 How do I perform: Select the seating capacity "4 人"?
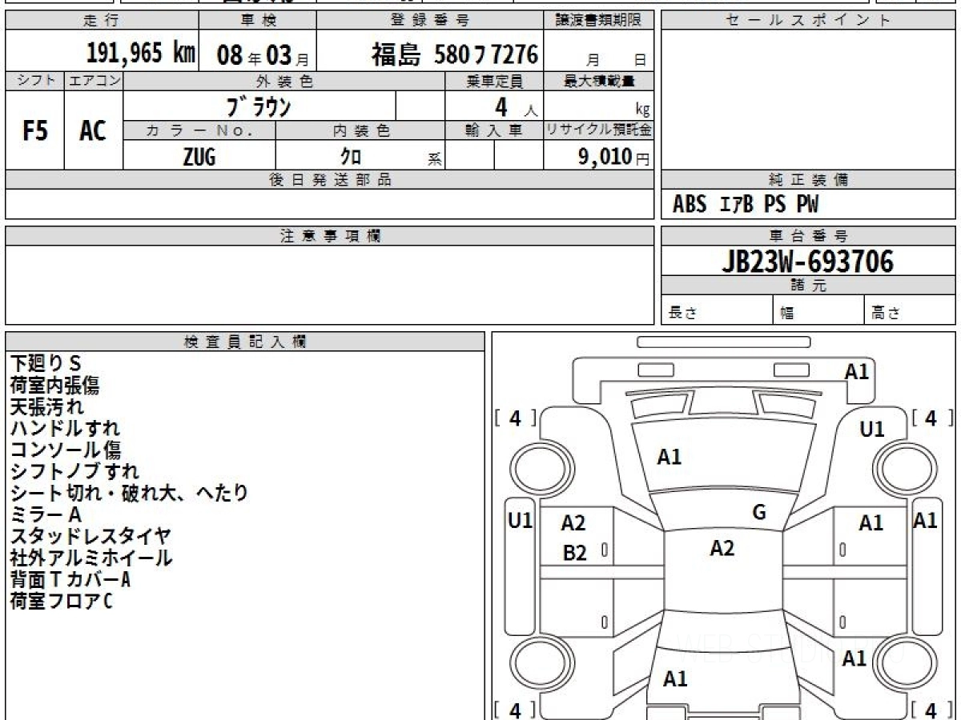[515, 107]
